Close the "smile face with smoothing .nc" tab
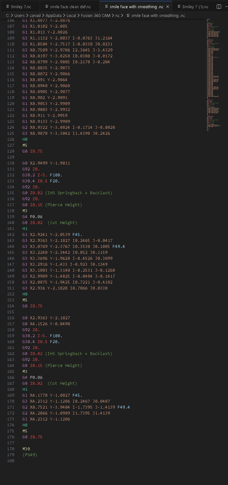Viewport: 228px width, 485px height. (x=168, y=7)
